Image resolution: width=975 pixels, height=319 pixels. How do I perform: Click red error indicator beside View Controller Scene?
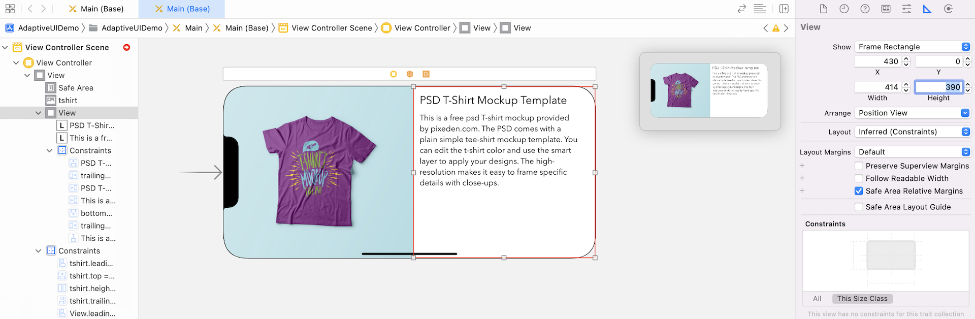126,47
